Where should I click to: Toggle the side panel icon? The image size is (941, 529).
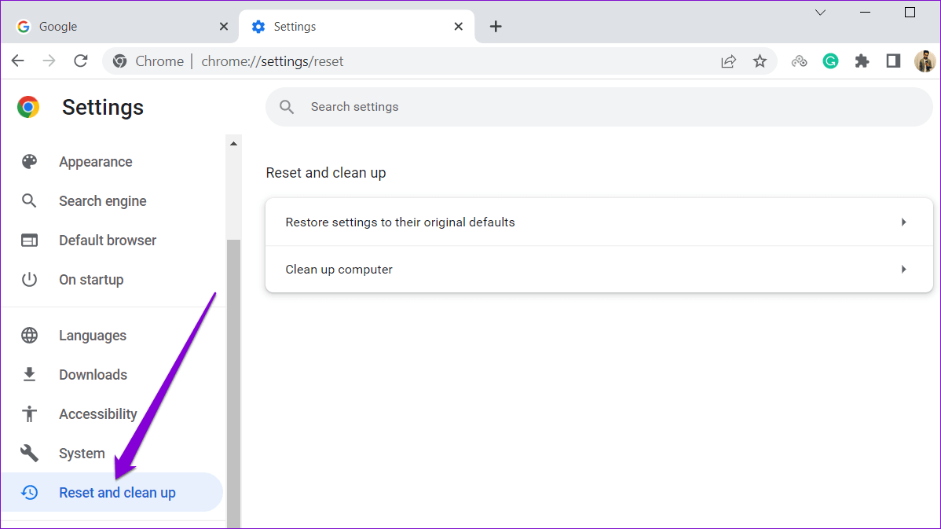pyautogui.click(x=893, y=61)
